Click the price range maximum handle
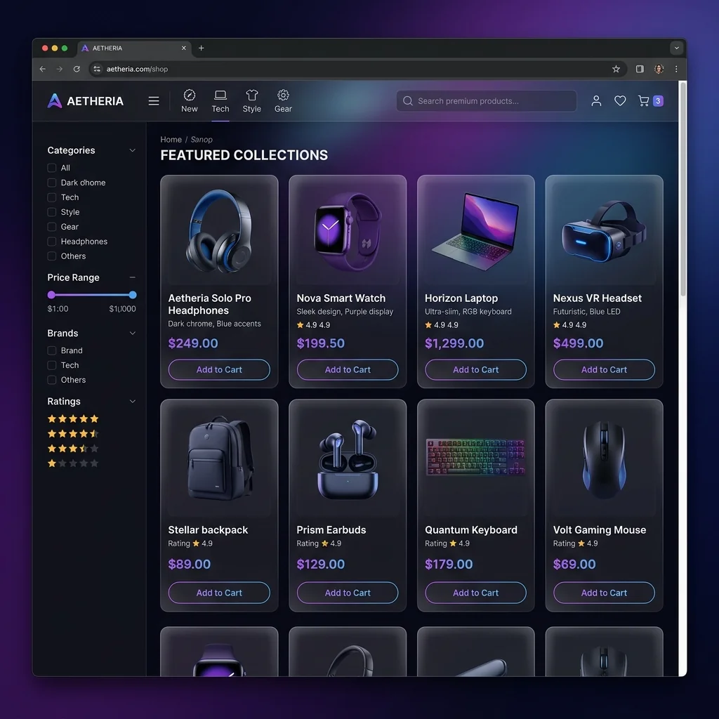Viewport: 719px width, 719px height. pos(133,295)
